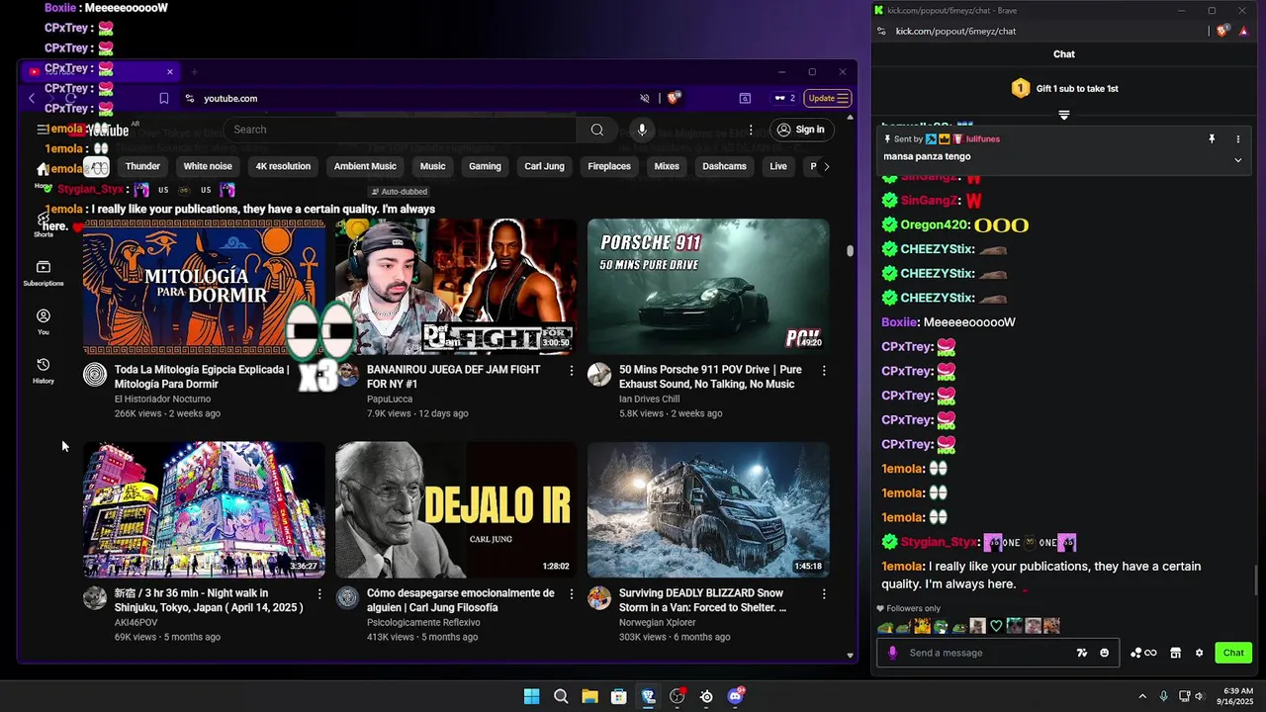
Task: Expand the pinned message chevron
Action: coord(1237,159)
